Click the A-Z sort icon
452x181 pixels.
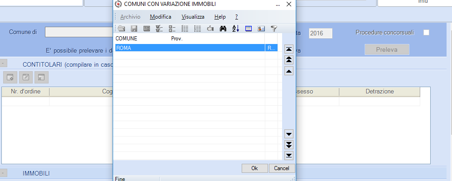pos(235,29)
